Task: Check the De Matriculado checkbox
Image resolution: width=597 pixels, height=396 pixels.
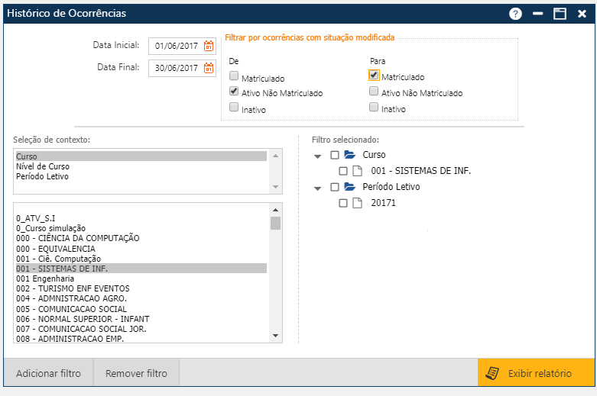Action: (235, 76)
